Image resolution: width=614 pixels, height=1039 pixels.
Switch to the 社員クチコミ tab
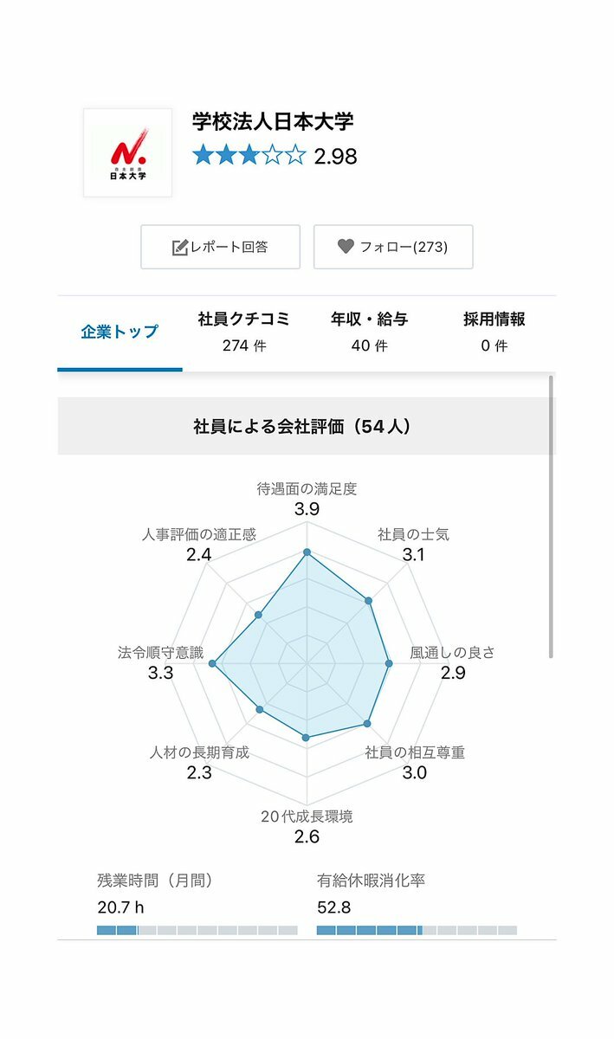click(244, 332)
